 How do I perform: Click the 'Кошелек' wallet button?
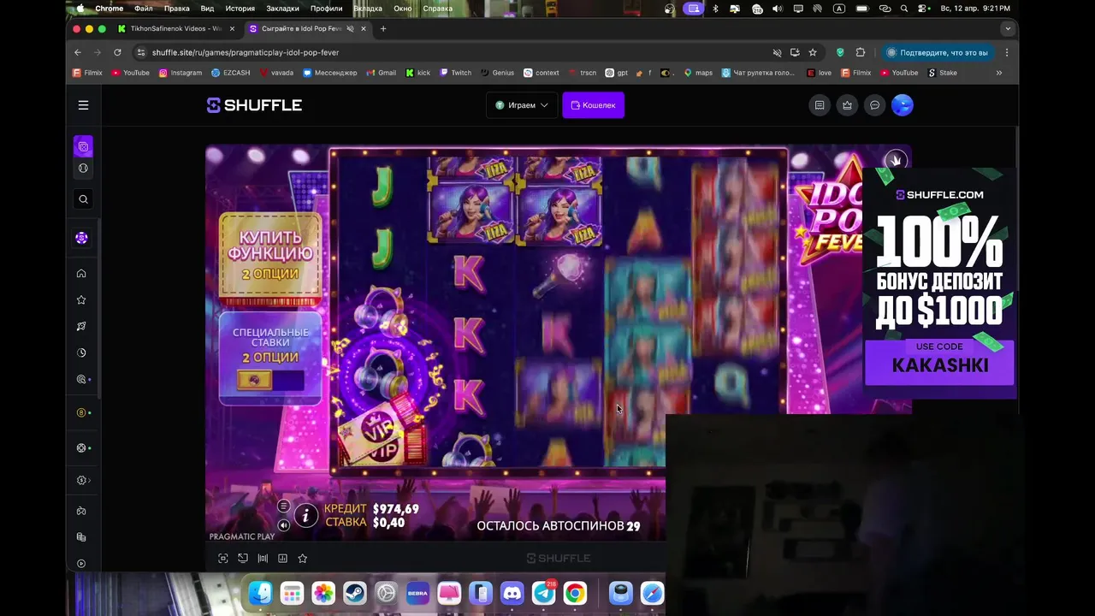593,105
